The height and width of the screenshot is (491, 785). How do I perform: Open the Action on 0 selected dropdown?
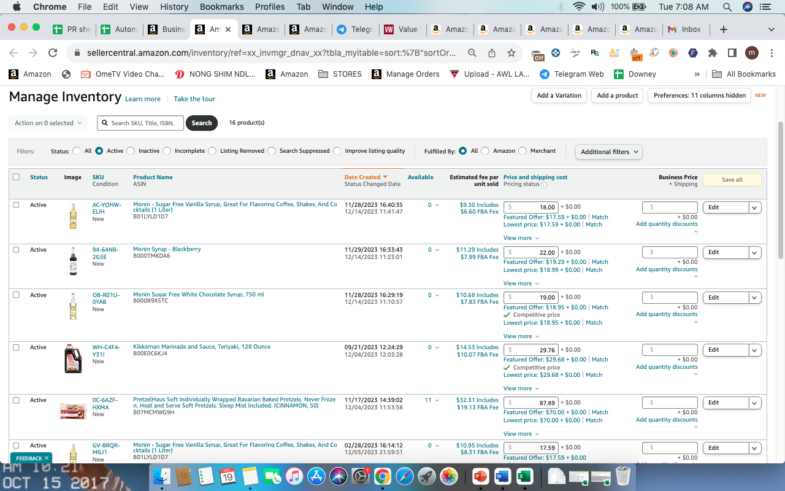coord(48,123)
